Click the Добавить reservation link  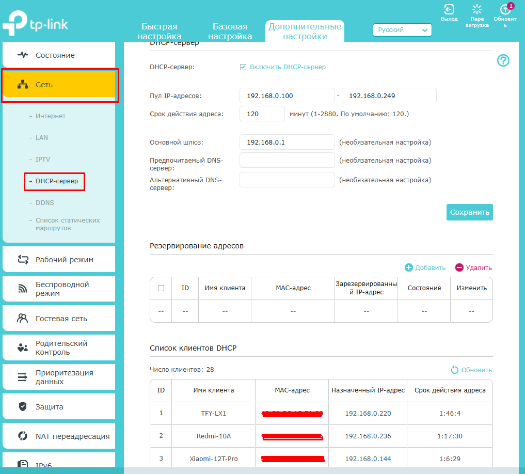(x=430, y=267)
